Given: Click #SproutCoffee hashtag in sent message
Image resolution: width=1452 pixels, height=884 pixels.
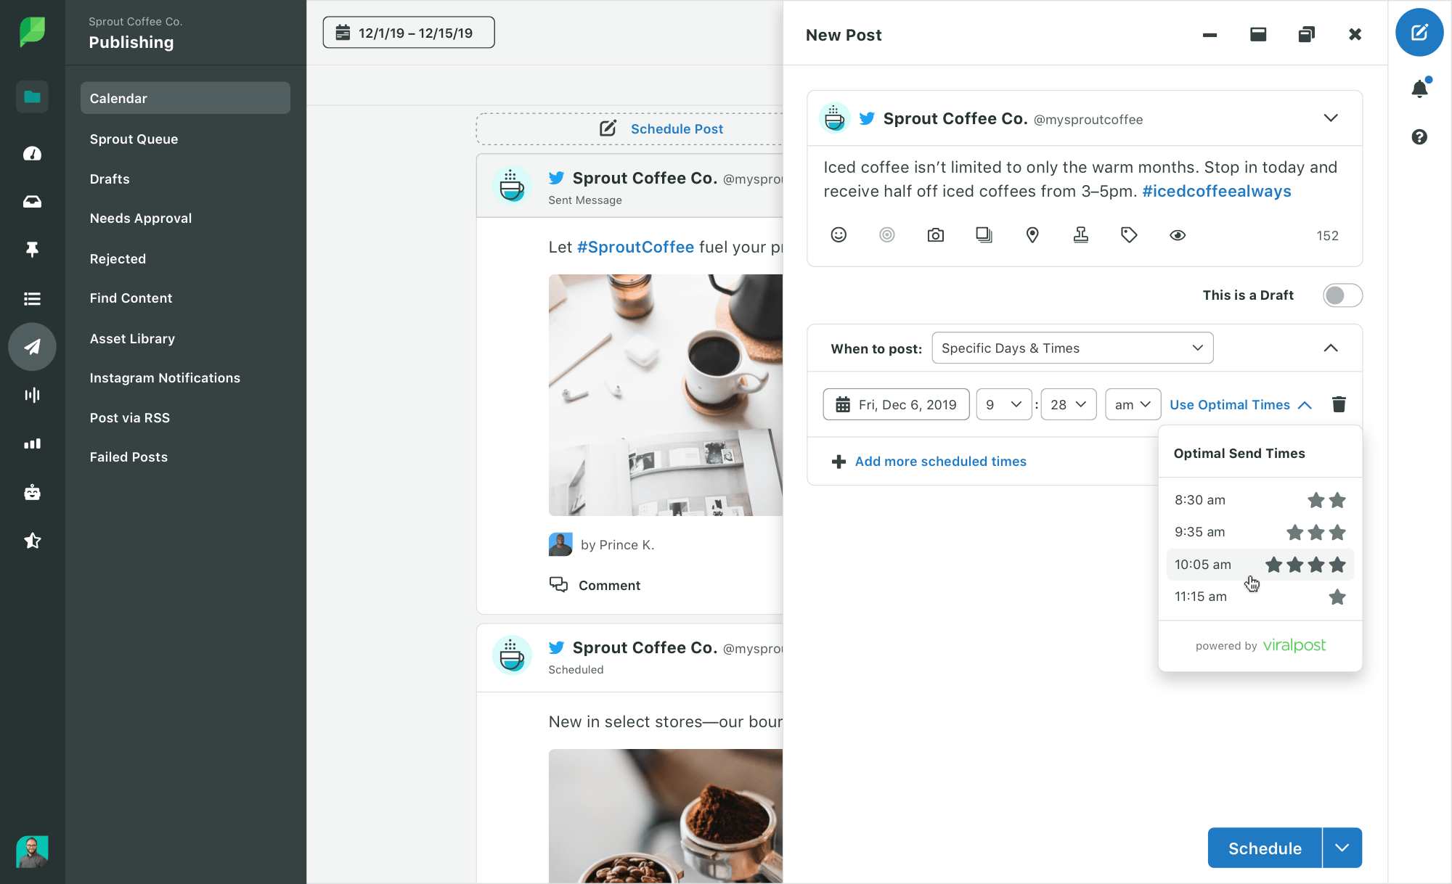Looking at the screenshot, I should click(635, 247).
